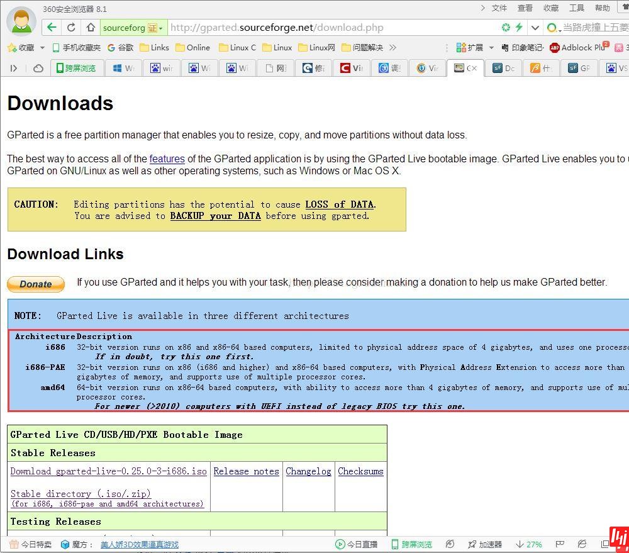Open Adblock Plus extension icon
This screenshot has width=629, height=553.
[555, 48]
